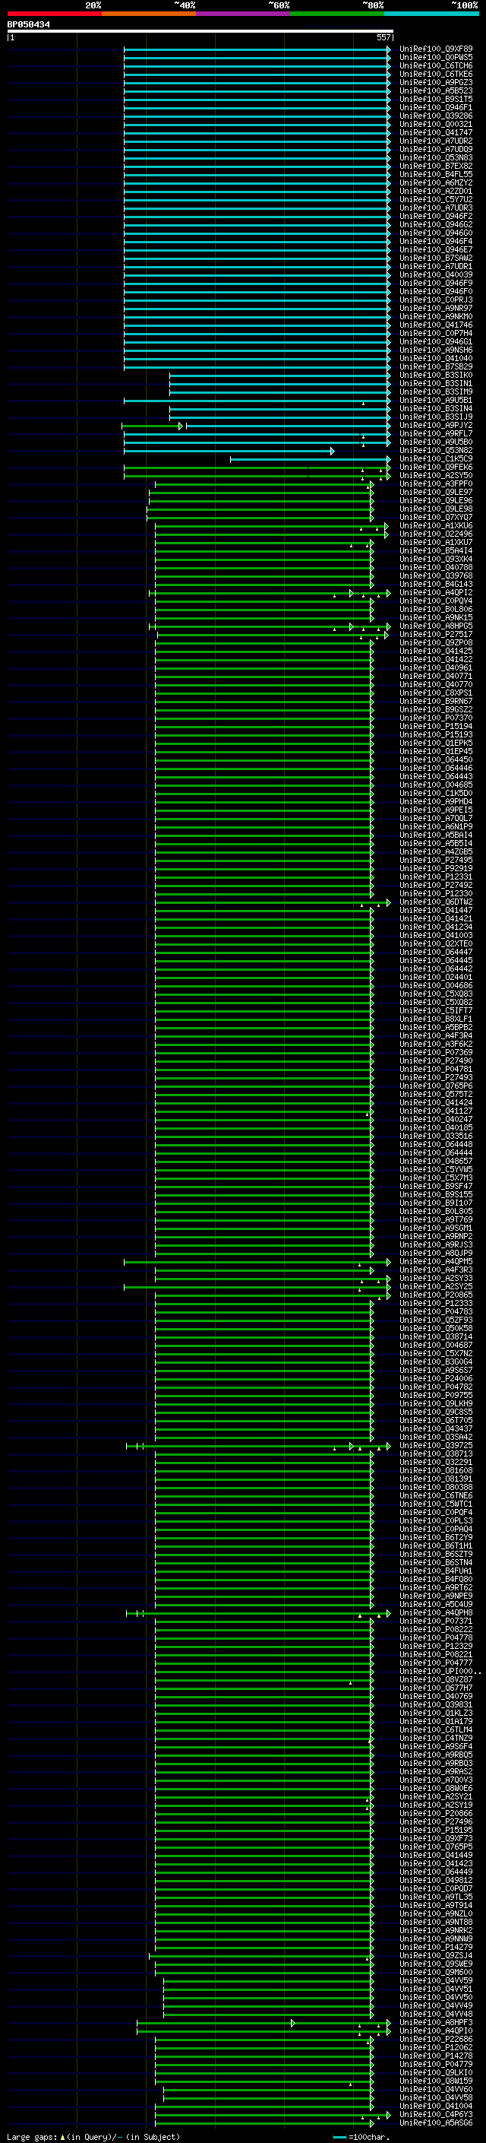The height and width of the screenshot is (2143, 486).
Task: Open hit UniRef100_P07369
Action: click(436, 1052)
